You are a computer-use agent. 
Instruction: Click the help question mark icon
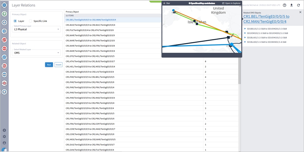pos(284,5)
